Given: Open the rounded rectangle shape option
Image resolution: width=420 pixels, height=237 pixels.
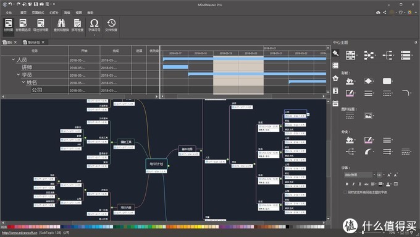Looking at the screenshot, I should click(387, 81).
